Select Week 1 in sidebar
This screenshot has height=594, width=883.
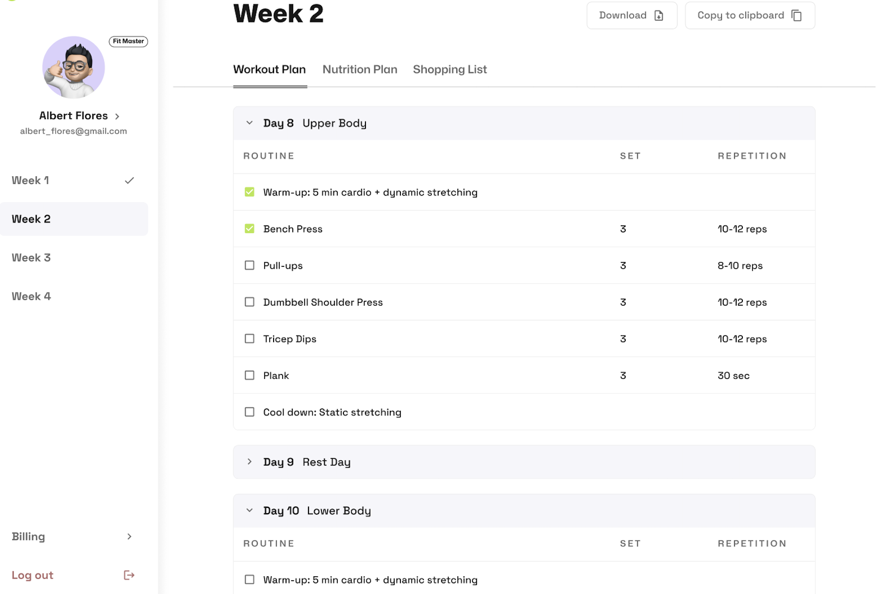click(x=74, y=180)
